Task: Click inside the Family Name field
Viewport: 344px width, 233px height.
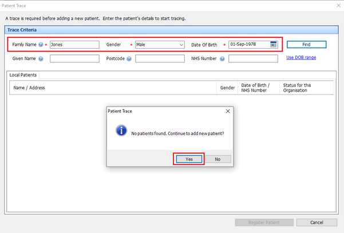Action: click(74, 45)
